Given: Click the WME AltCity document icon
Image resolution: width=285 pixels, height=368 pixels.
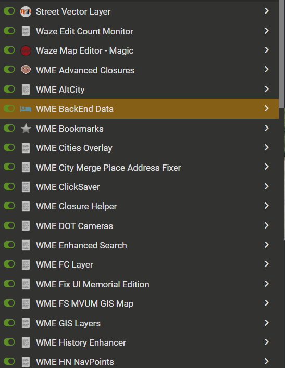Looking at the screenshot, I should pyautogui.click(x=26, y=90).
